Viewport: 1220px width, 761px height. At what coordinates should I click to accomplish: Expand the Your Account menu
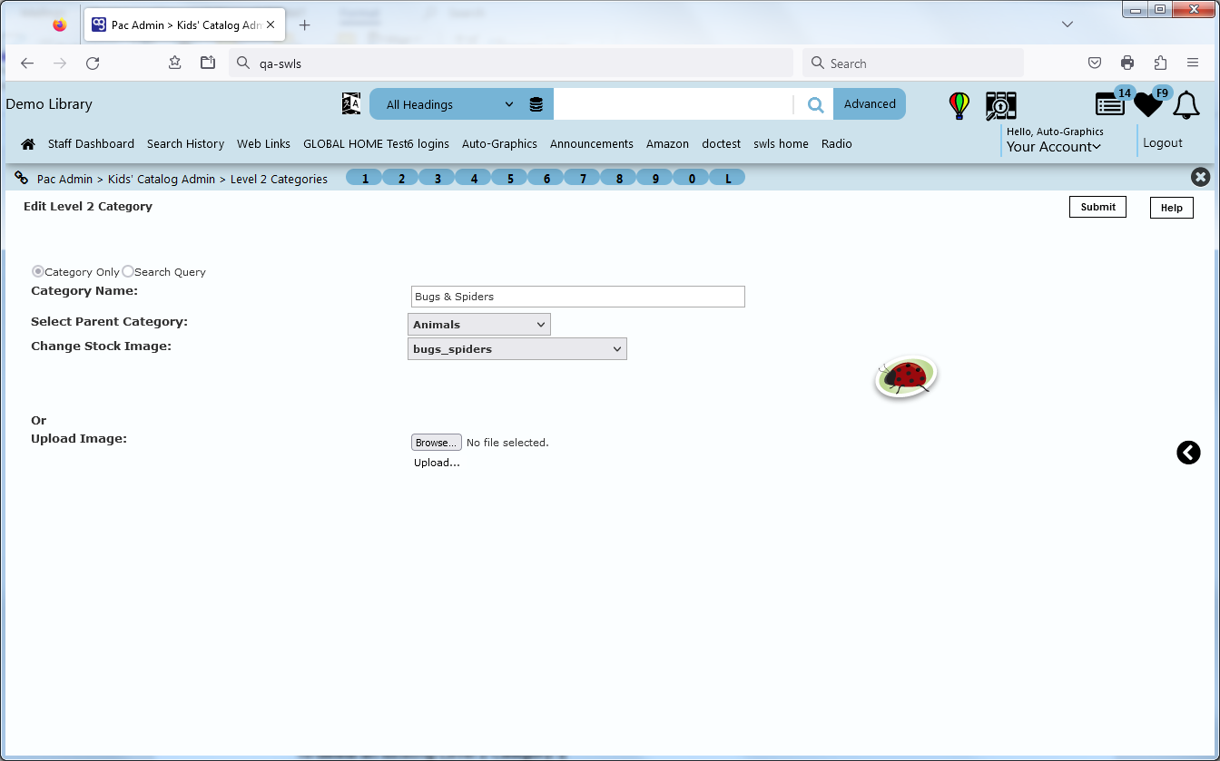1053,147
